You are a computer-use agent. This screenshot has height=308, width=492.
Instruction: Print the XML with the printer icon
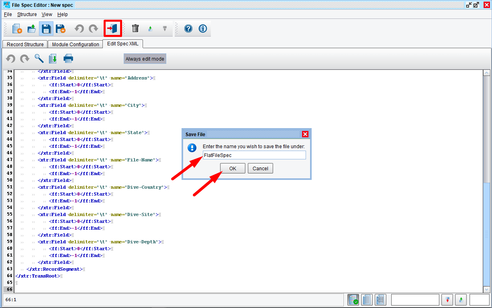click(68, 59)
